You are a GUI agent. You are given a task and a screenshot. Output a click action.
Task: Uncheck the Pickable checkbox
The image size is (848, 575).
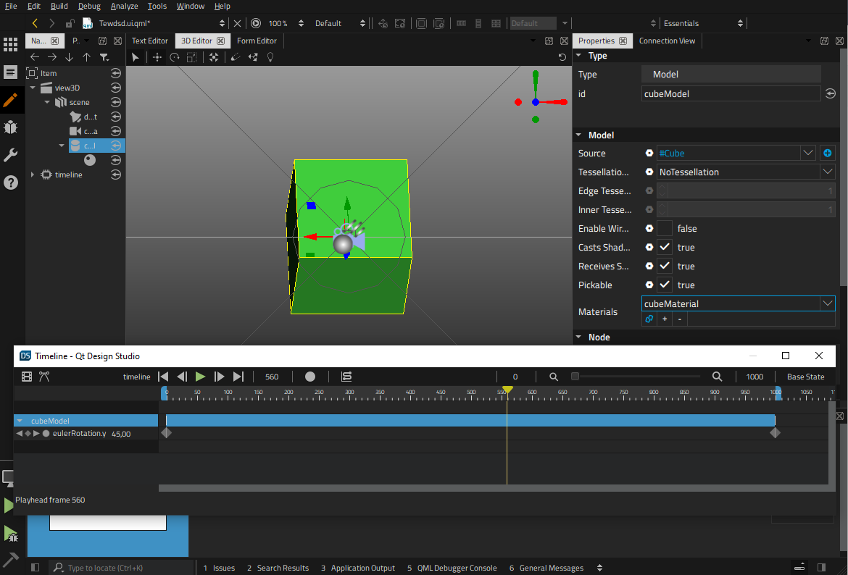665,285
